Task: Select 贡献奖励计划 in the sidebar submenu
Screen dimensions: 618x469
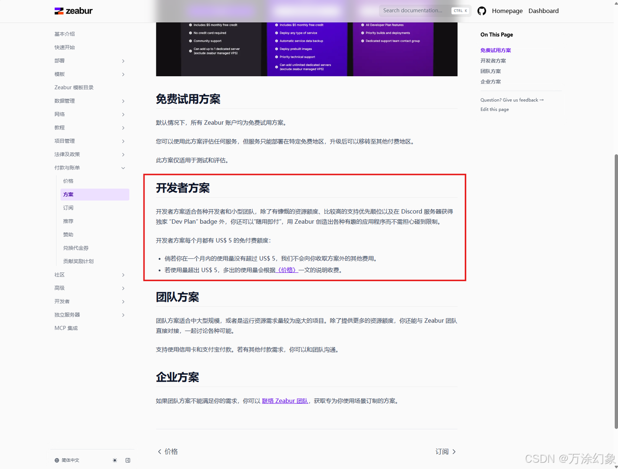Action: [78, 261]
